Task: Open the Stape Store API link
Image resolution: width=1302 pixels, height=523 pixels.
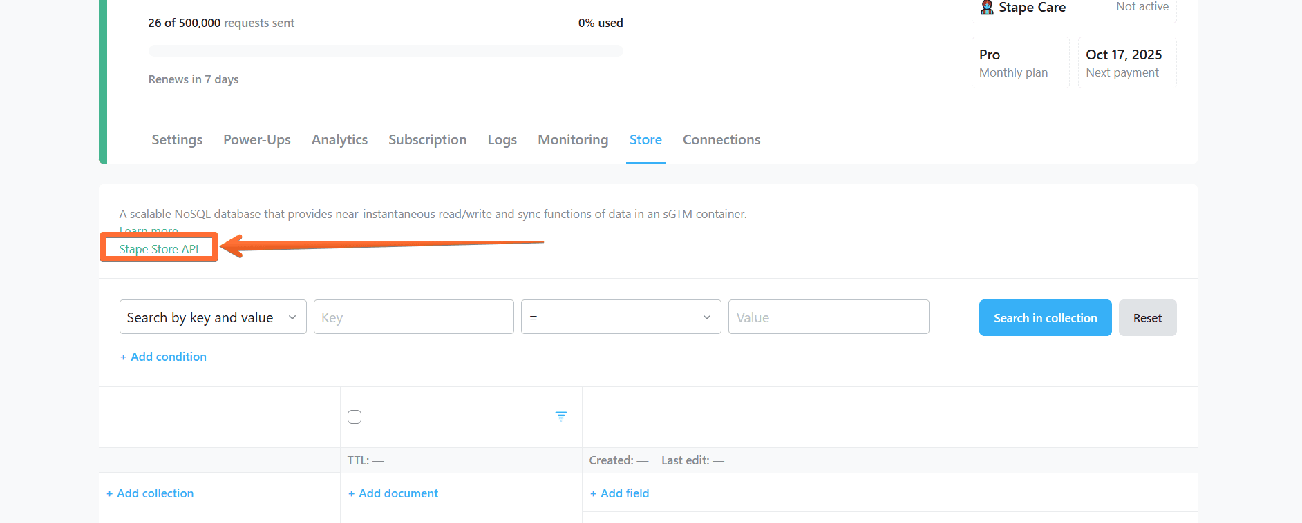Action: pyautogui.click(x=159, y=249)
